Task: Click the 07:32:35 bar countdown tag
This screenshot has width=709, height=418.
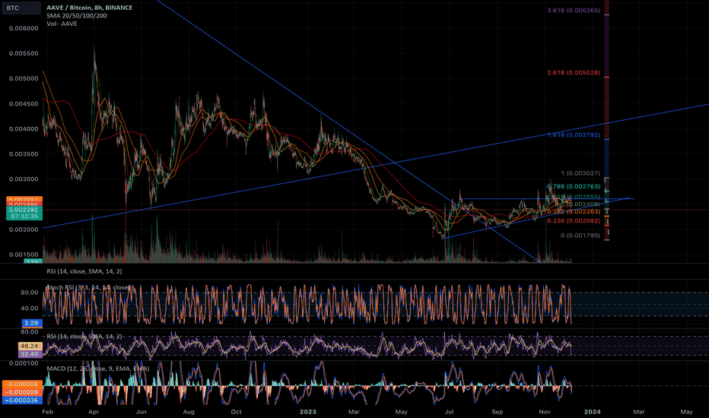Action: (24, 217)
